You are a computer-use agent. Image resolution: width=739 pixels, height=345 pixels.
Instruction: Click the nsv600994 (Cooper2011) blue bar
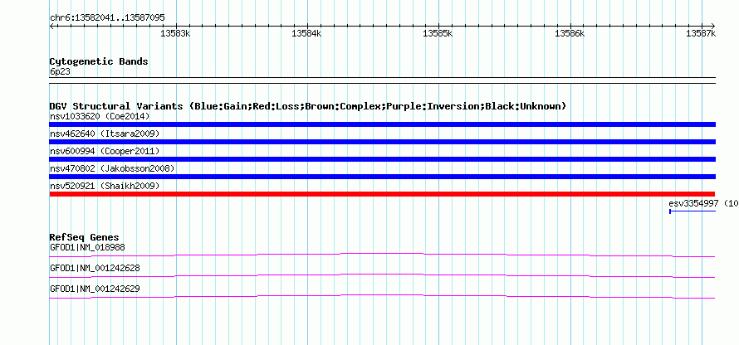click(x=382, y=159)
